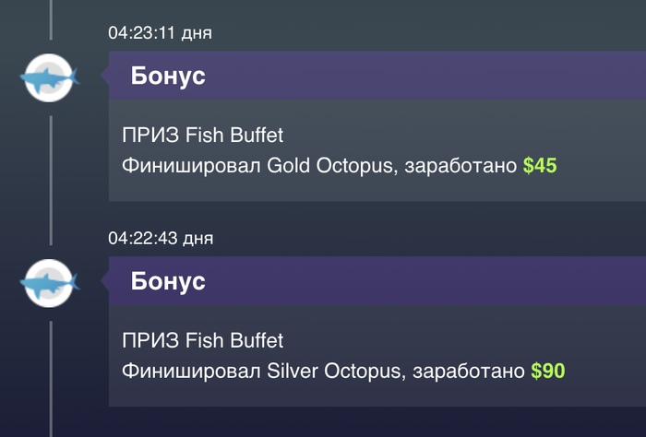Select the Silver Octopus level name

point(334,372)
